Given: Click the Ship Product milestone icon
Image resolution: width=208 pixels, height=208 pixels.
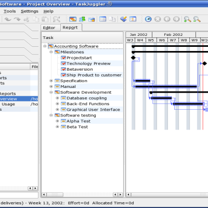Looking at the screenshot, I should click(63, 75).
